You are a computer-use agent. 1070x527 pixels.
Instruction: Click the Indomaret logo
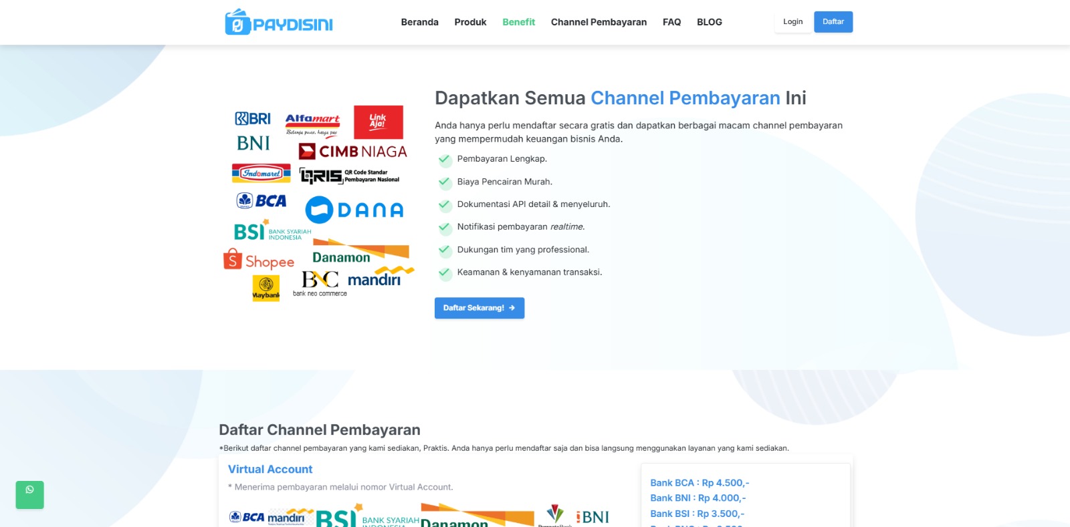click(261, 173)
